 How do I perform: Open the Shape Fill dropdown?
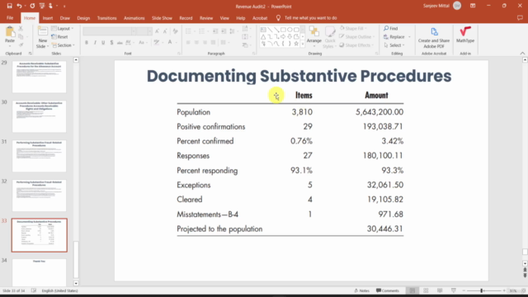click(x=353, y=28)
